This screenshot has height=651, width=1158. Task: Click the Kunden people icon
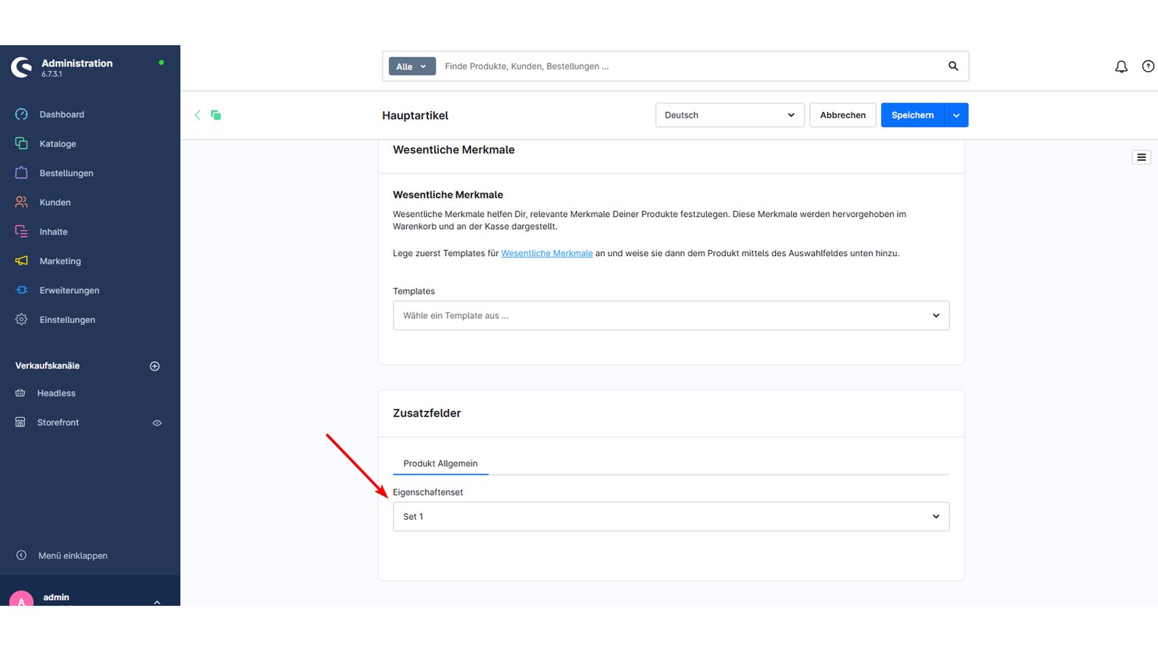click(x=21, y=202)
